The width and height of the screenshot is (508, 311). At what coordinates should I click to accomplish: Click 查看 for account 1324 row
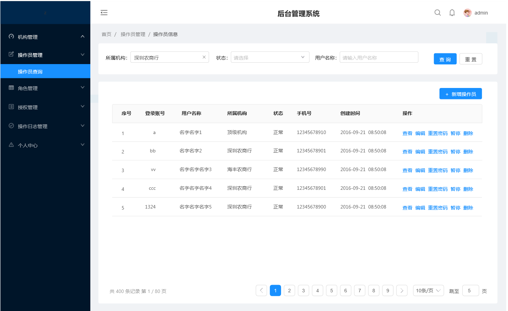(407, 208)
